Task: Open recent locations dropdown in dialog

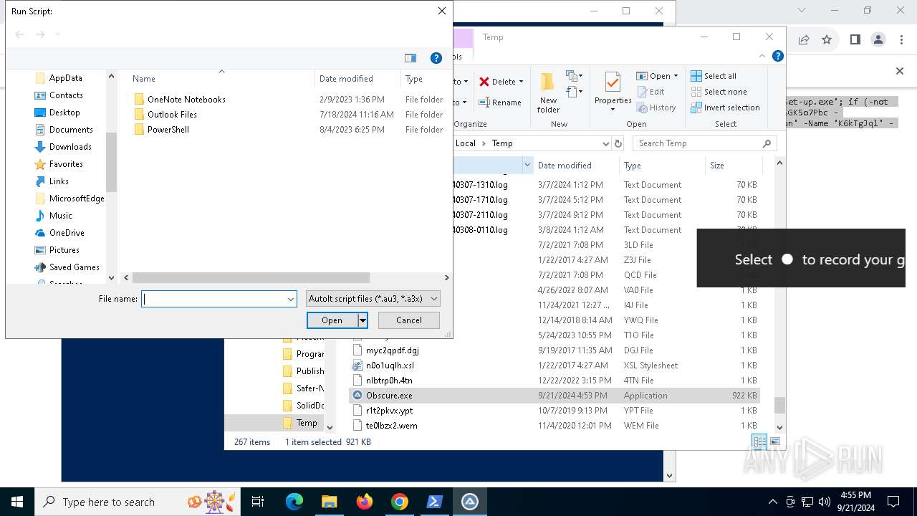Action: (58, 34)
